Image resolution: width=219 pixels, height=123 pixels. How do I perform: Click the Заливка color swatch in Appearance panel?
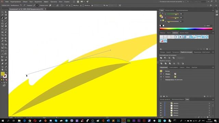click(x=175, y=77)
